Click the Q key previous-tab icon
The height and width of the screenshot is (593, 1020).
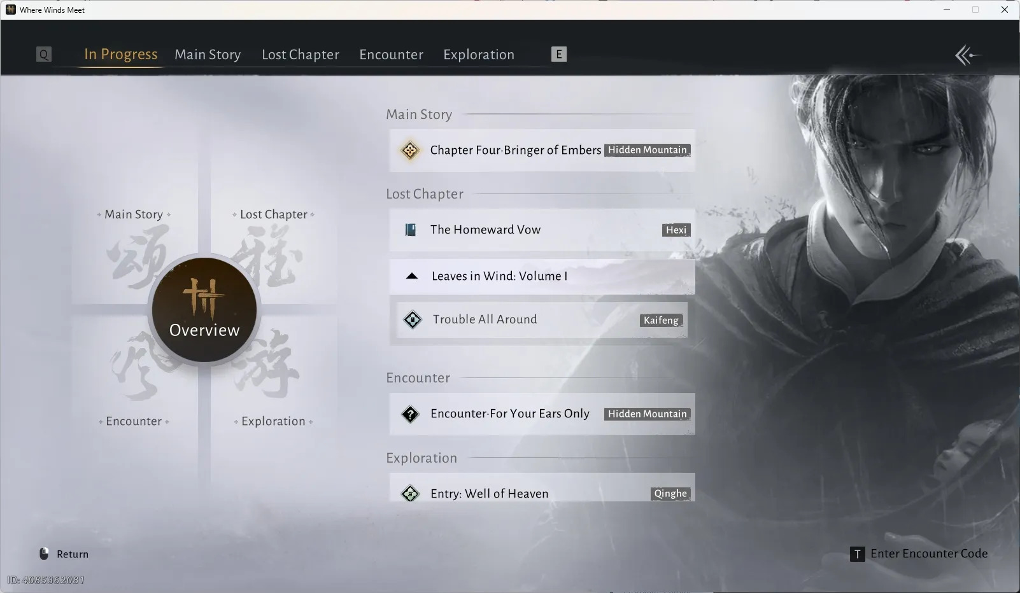point(44,54)
